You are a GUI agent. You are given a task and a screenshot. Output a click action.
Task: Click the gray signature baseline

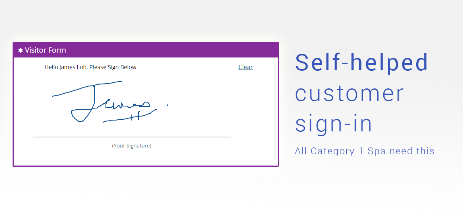pos(132,137)
